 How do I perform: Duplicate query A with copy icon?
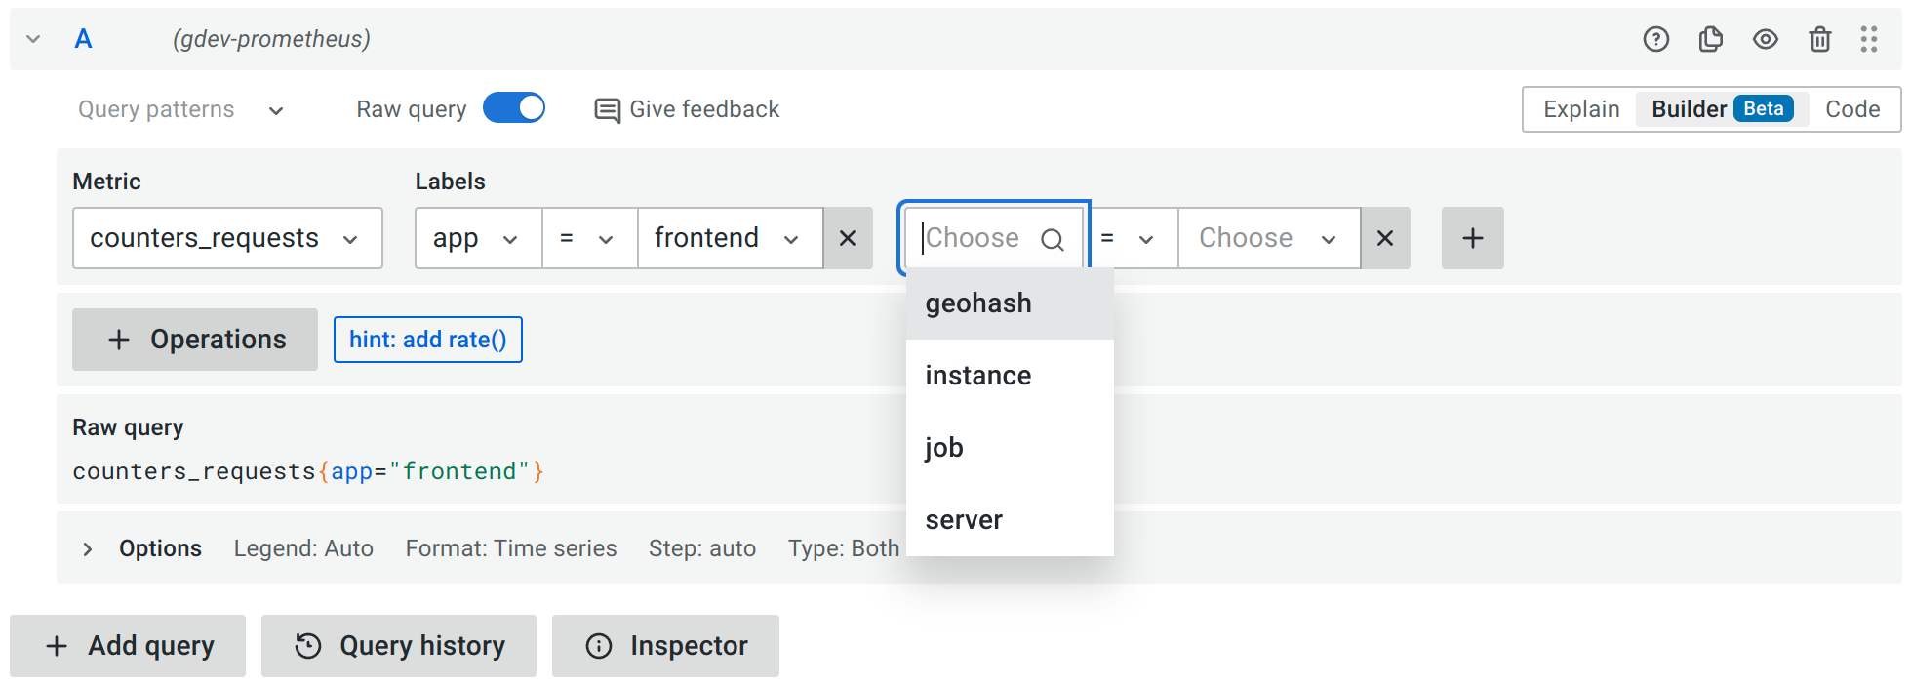1710,39
